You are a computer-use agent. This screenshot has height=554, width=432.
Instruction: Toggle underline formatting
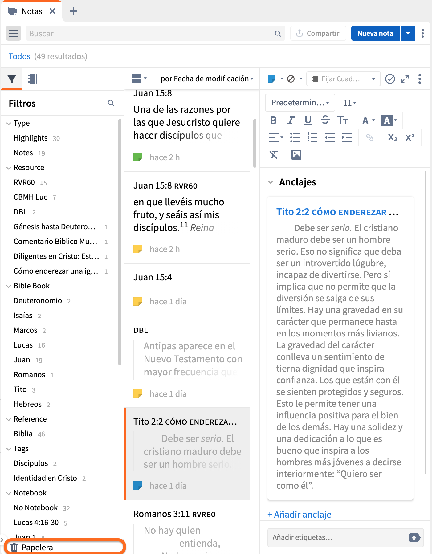coord(308,120)
